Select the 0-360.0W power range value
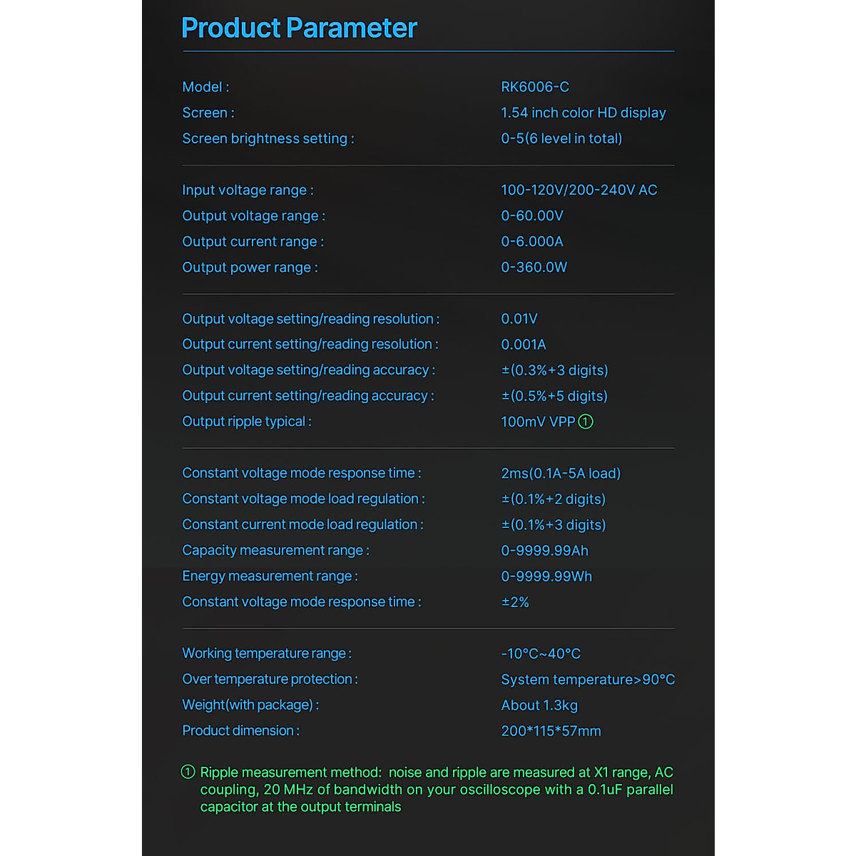 534,267
